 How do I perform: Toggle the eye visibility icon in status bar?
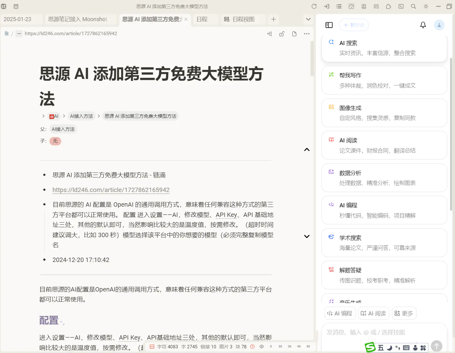(262, 346)
